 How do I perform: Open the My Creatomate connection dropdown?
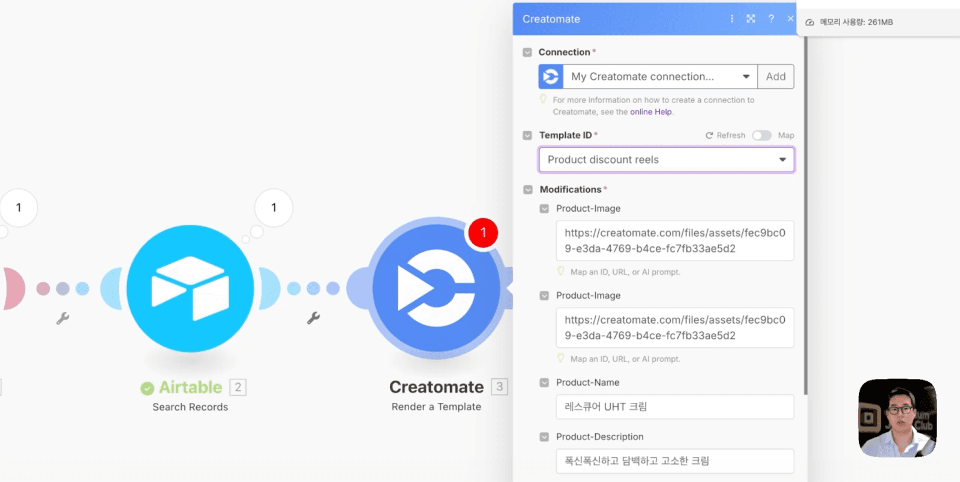(x=660, y=77)
